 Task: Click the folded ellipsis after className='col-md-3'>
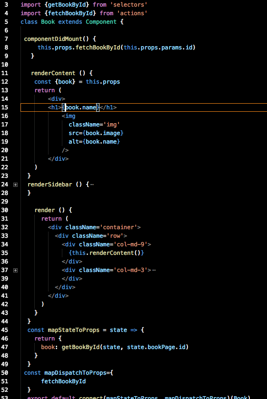154,270
